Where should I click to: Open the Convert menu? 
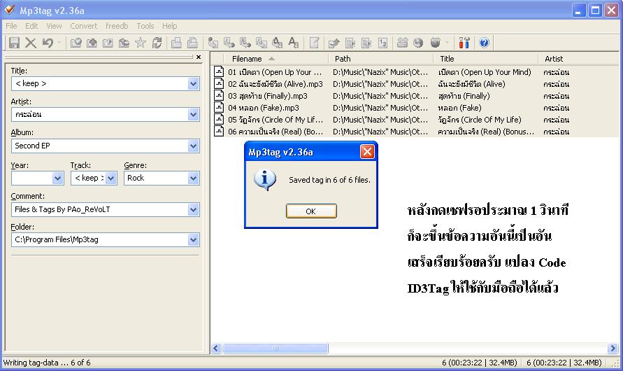click(x=83, y=26)
